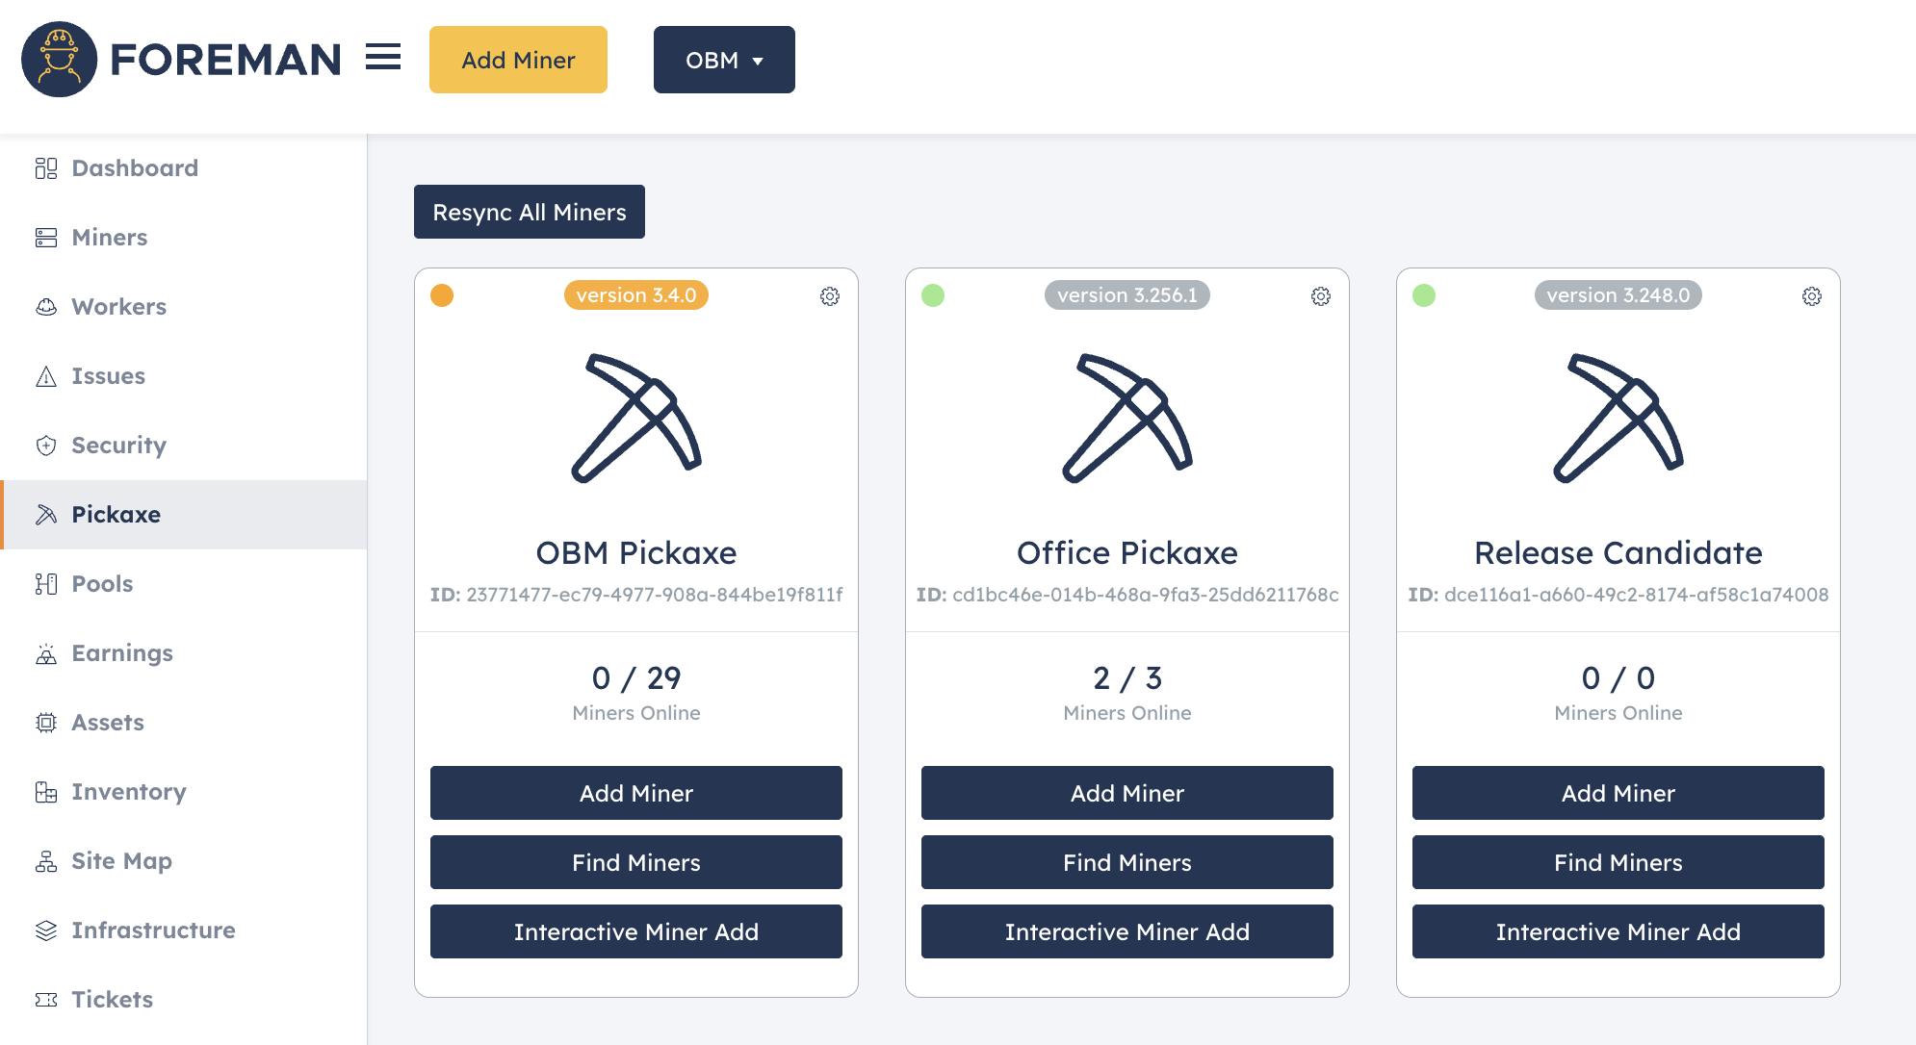Image resolution: width=1916 pixels, height=1045 pixels.
Task: Click Add Miner in Release Candidate card
Action: tap(1618, 793)
